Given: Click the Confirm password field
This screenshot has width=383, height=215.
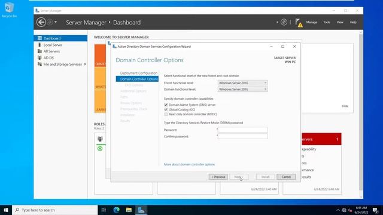Looking at the screenshot, I should [242, 136].
